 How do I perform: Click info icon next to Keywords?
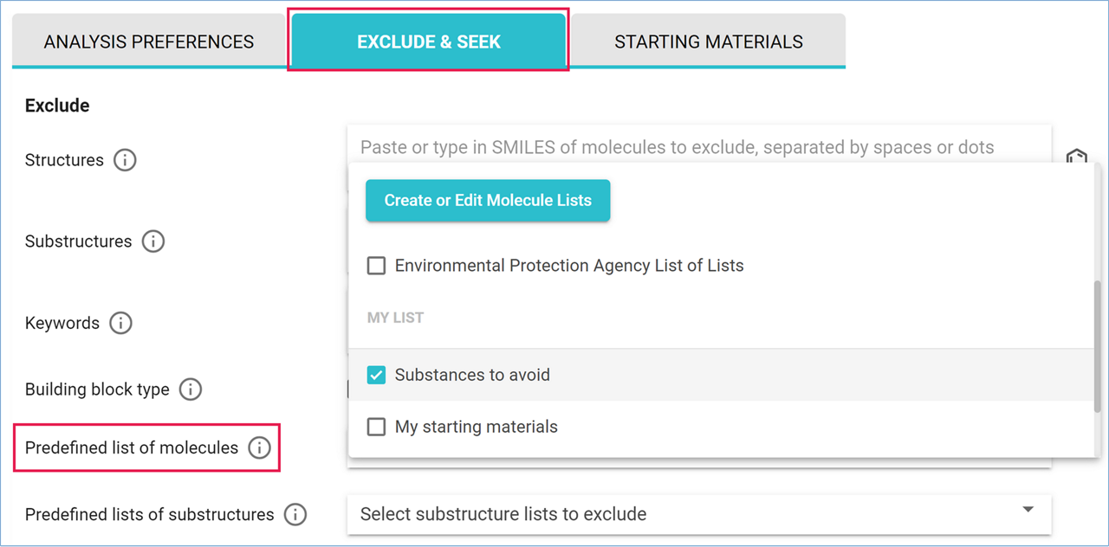pyautogui.click(x=120, y=323)
